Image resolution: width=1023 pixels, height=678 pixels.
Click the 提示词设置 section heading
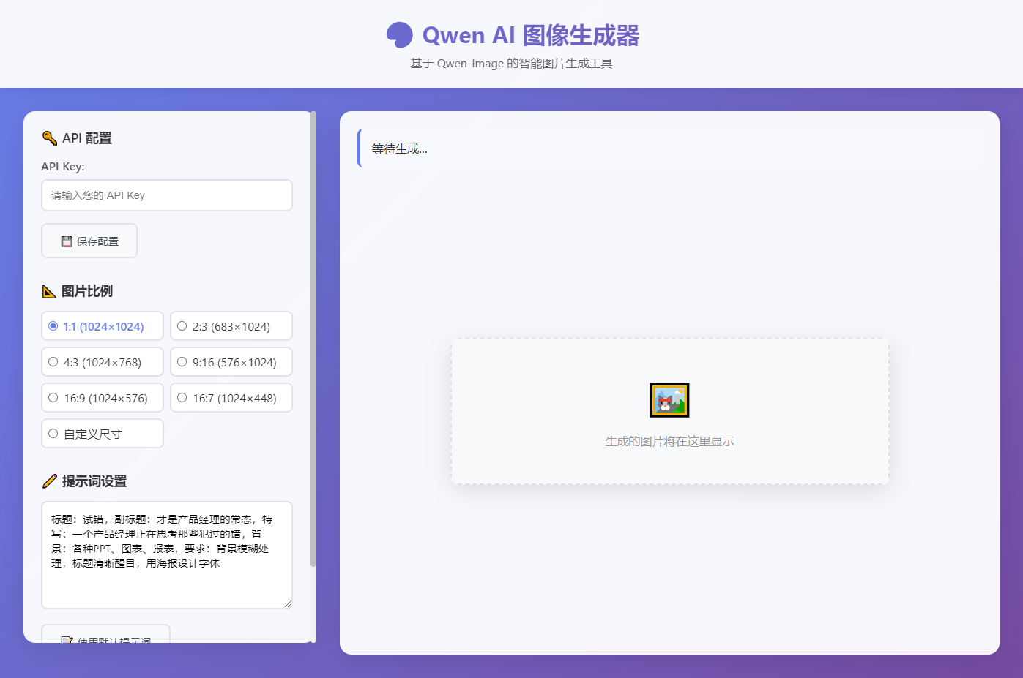point(94,481)
